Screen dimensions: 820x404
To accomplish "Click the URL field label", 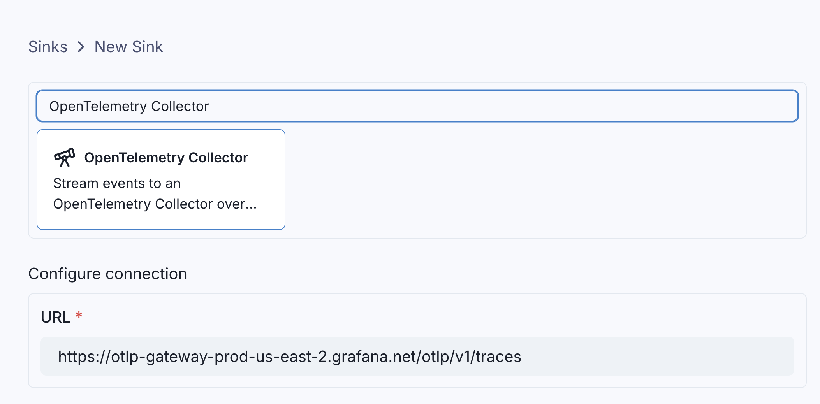I will (56, 317).
